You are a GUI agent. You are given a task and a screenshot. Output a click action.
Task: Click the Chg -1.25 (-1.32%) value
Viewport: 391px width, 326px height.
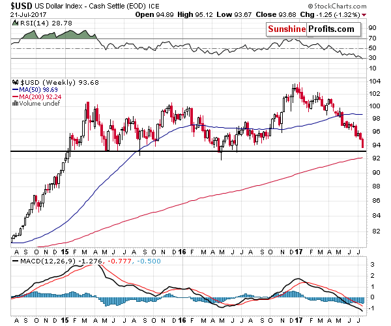tap(330, 15)
